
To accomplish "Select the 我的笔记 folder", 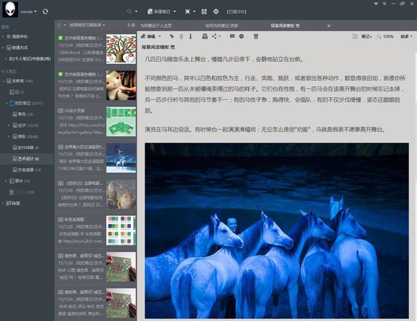I will point(27,103).
